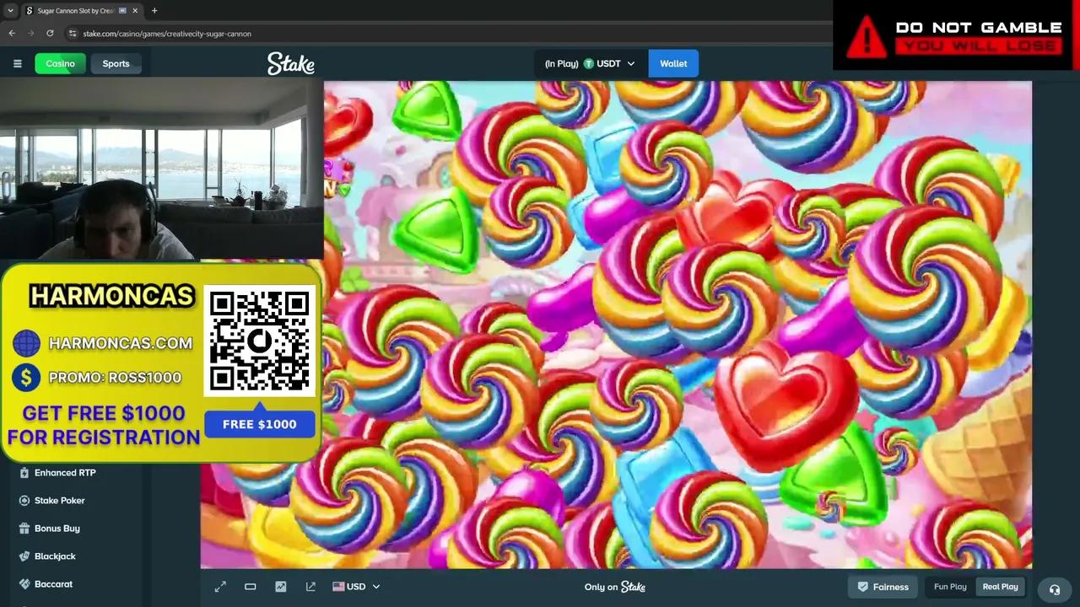Select Real Play mode
The height and width of the screenshot is (607, 1080).
pyautogui.click(x=1000, y=587)
